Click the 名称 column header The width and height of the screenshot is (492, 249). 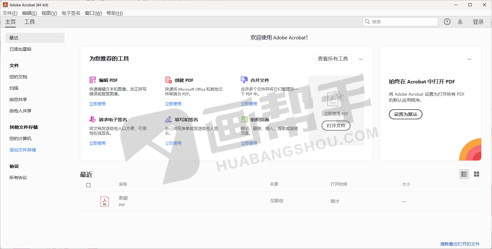123,184
